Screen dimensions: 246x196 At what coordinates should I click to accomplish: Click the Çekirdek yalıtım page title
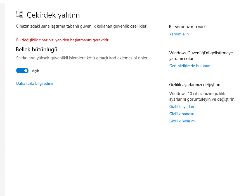53,15
